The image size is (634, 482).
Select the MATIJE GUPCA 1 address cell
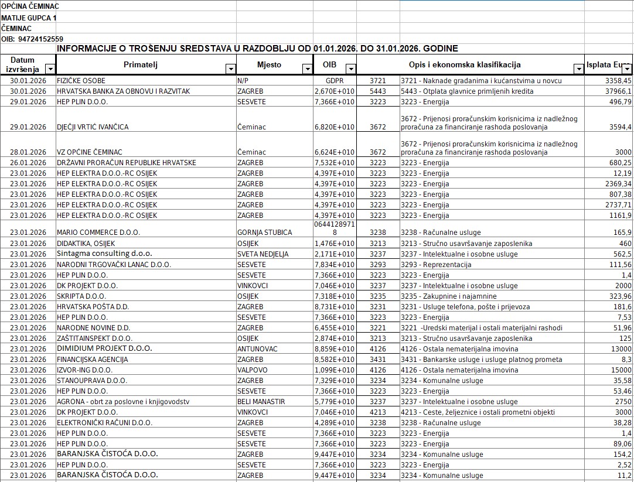pyautogui.click(x=29, y=18)
